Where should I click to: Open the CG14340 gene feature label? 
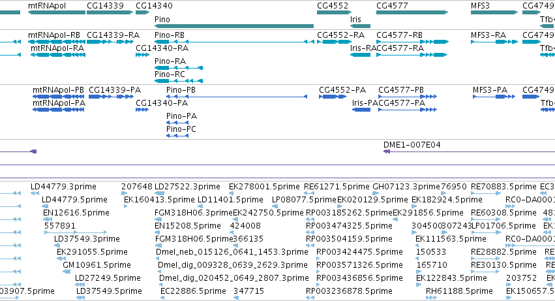click(154, 6)
